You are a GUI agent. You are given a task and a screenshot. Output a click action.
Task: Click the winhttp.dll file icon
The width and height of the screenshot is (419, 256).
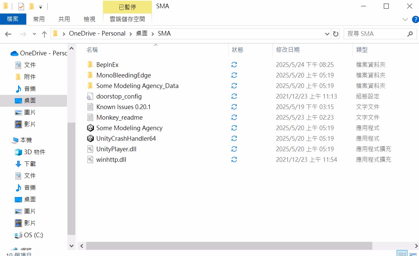coord(90,159)
